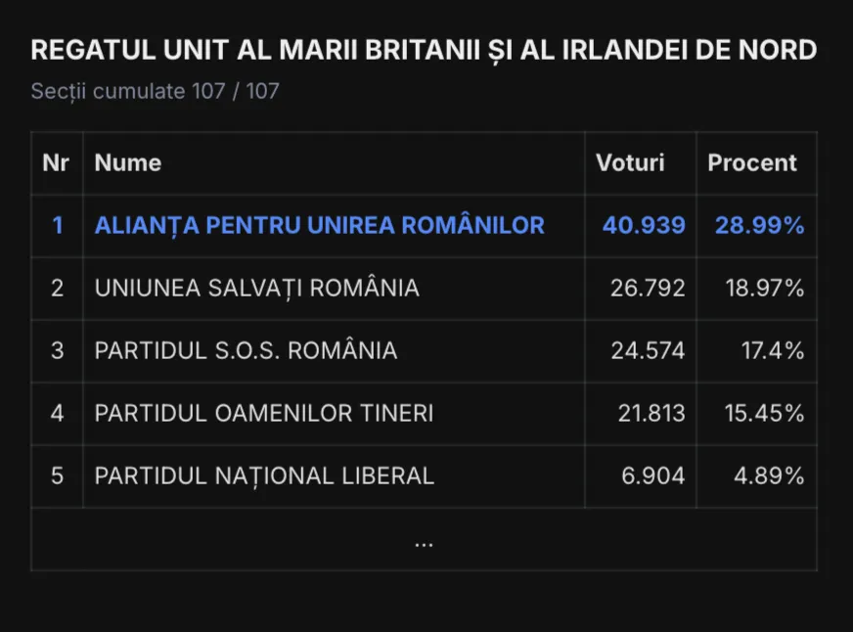Screen dimensions: 853x632
Task: Click the REGATUL UNIT AL MARII BRITANII heading
Action: (x=255, y=50)
